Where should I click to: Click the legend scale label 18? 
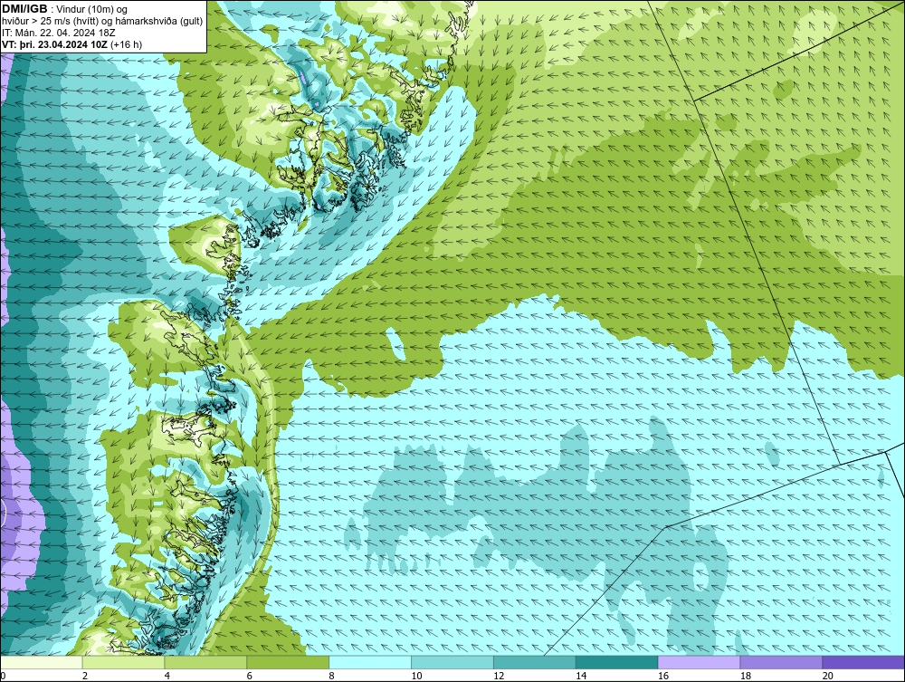tap(745, 676)
